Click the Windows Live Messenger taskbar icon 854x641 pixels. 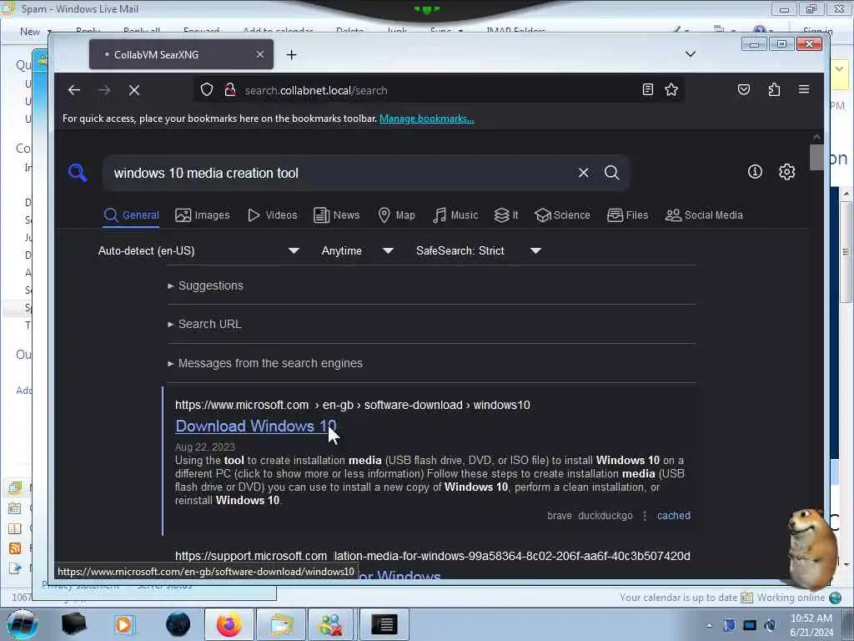pos(330,624)
